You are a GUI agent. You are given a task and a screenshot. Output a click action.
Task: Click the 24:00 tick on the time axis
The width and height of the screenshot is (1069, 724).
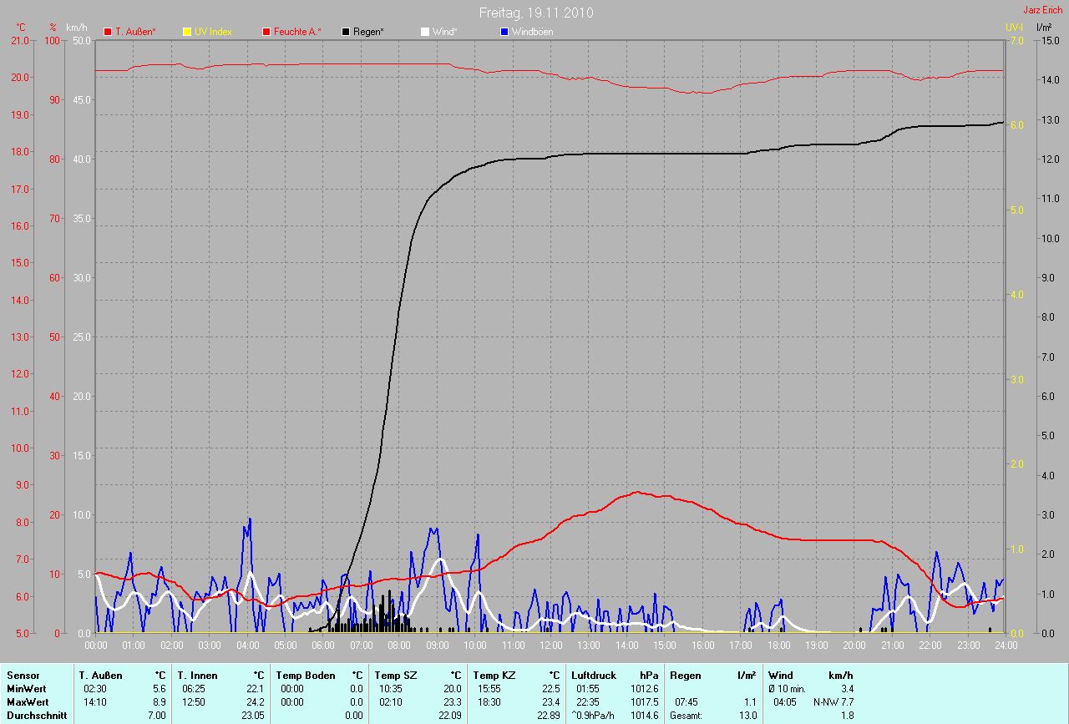[1005, 646]
